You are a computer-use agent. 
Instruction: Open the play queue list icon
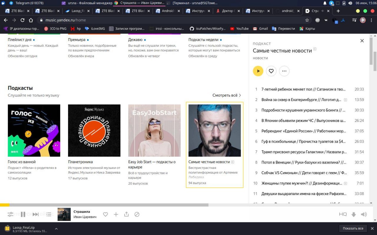click(x=49, y=214)
